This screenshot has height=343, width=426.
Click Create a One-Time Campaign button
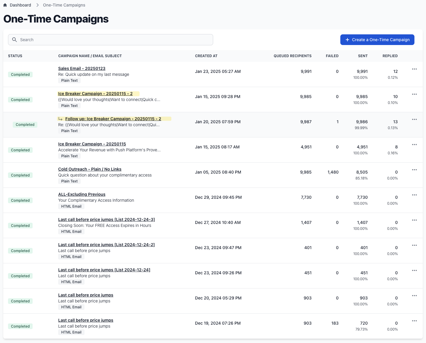[x=377, y=39]
